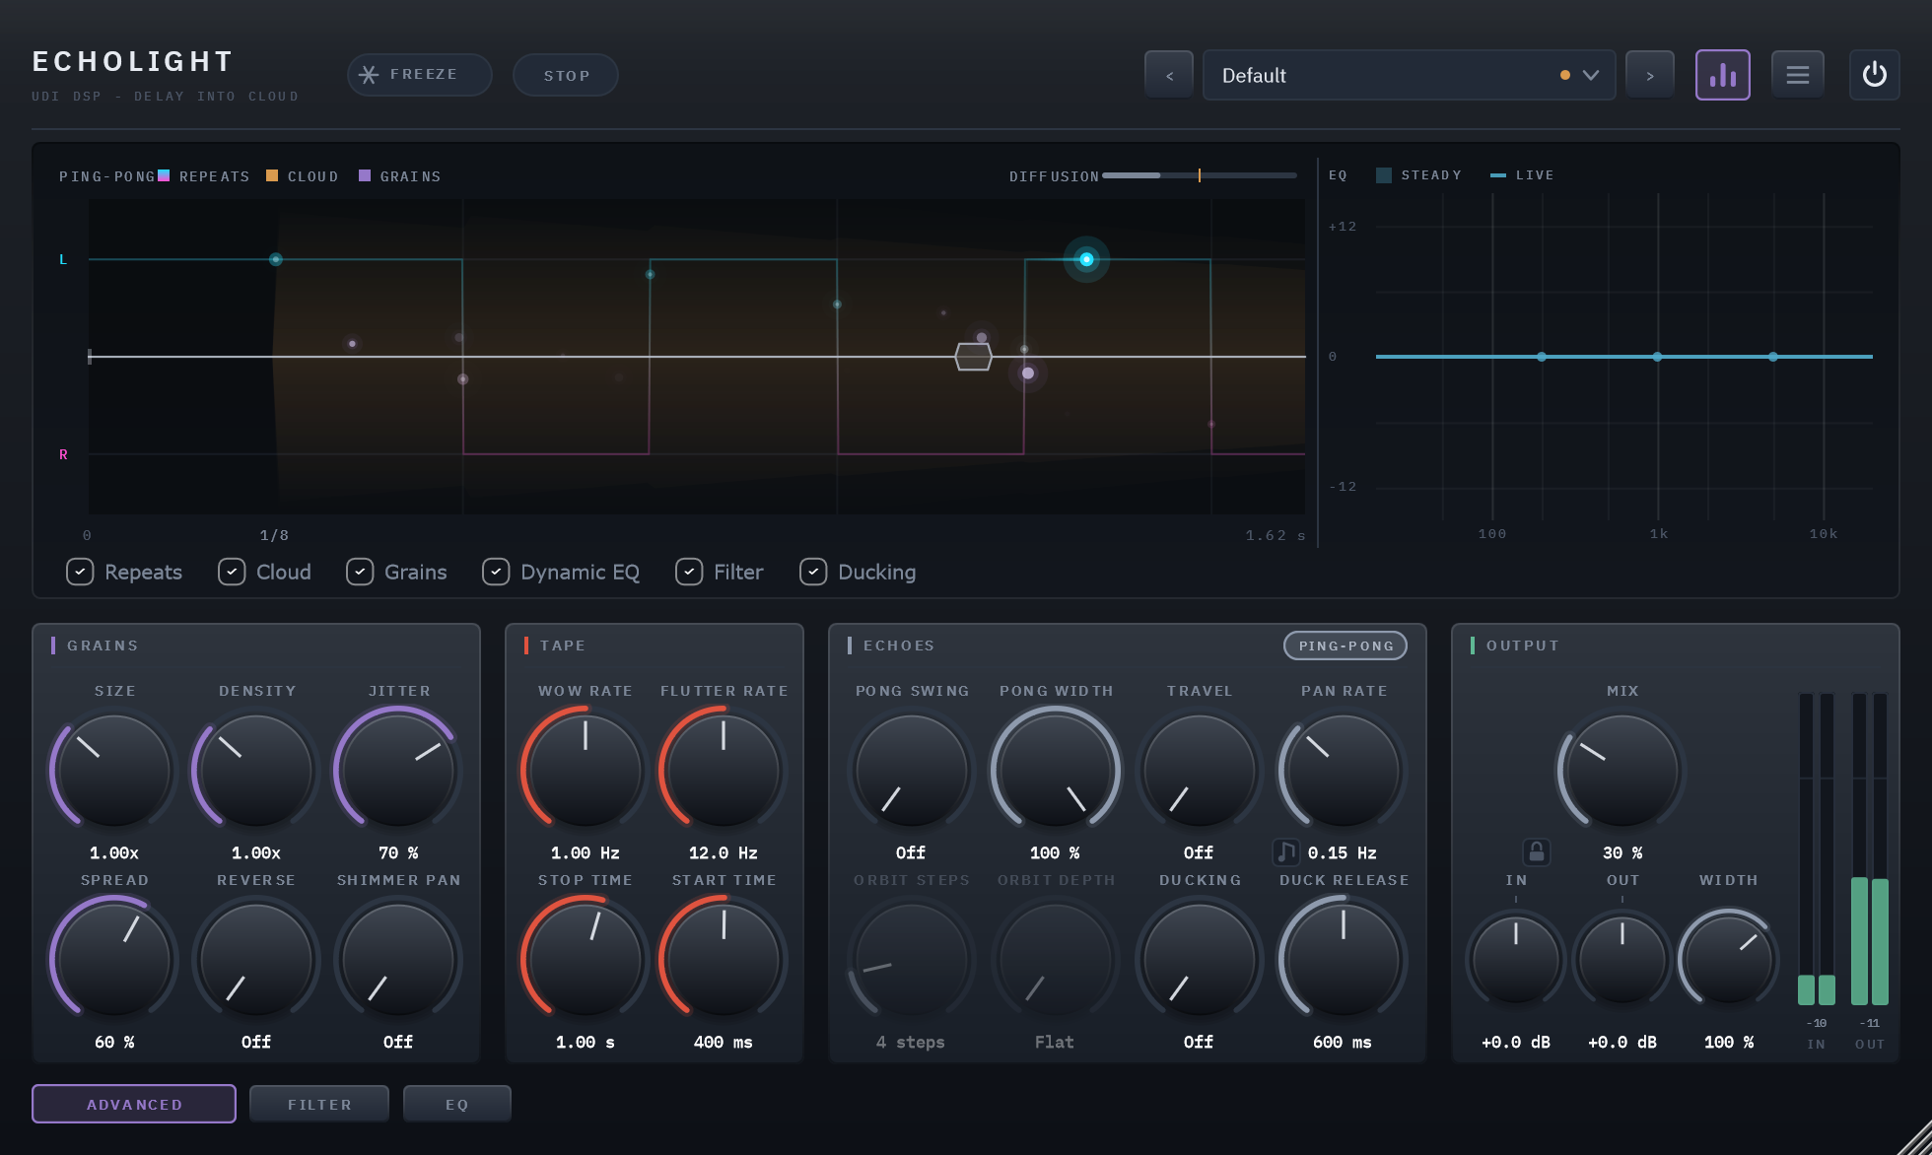Viewport: 1932px width, 1155px height.
Task: Open the Default preset dropdown
Action: [x=1409, y=75]
